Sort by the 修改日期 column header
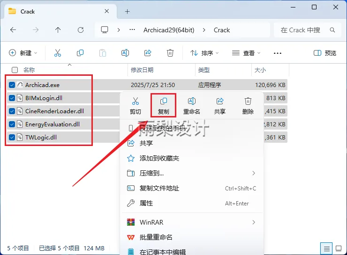The width and height of the screenshot is (347, 255). pos(142,70)
